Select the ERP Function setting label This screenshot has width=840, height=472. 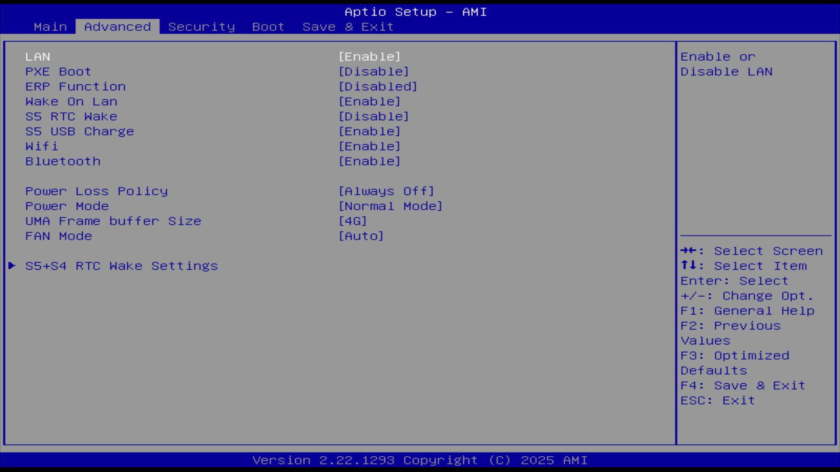75,87
